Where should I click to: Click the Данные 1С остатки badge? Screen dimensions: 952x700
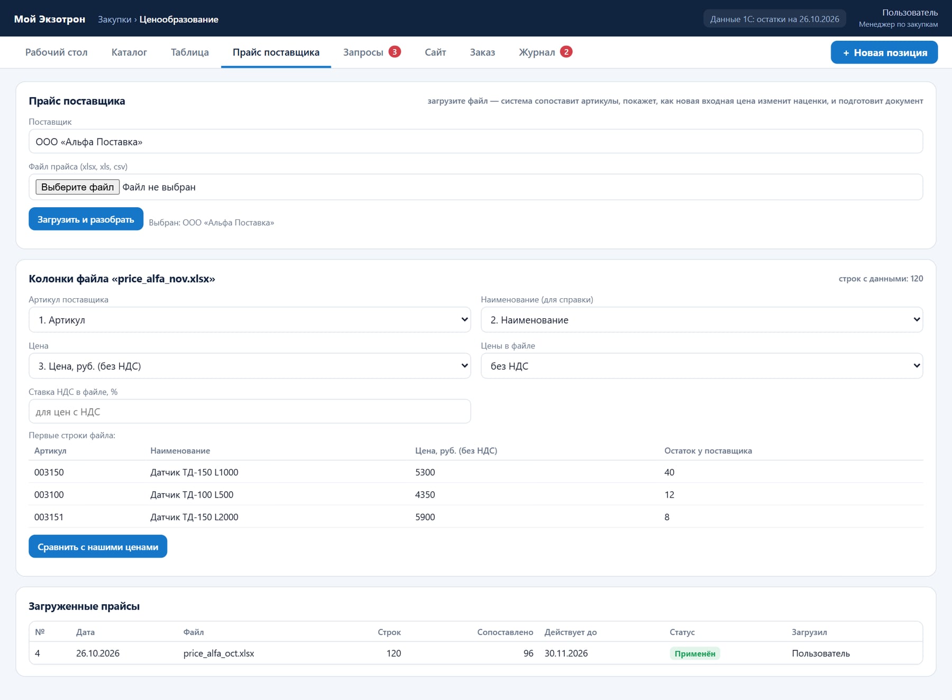click(775, 19)
